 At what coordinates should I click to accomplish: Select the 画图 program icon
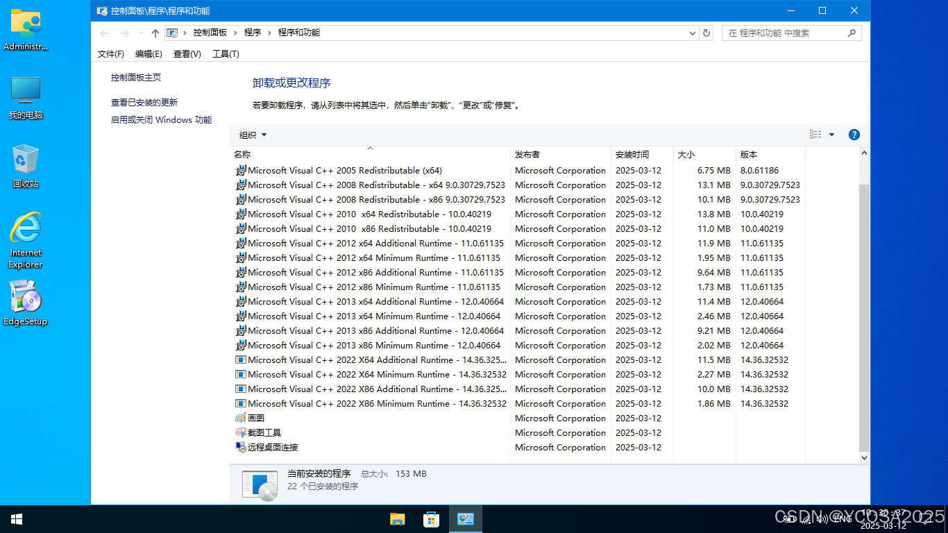pos(241,418)
